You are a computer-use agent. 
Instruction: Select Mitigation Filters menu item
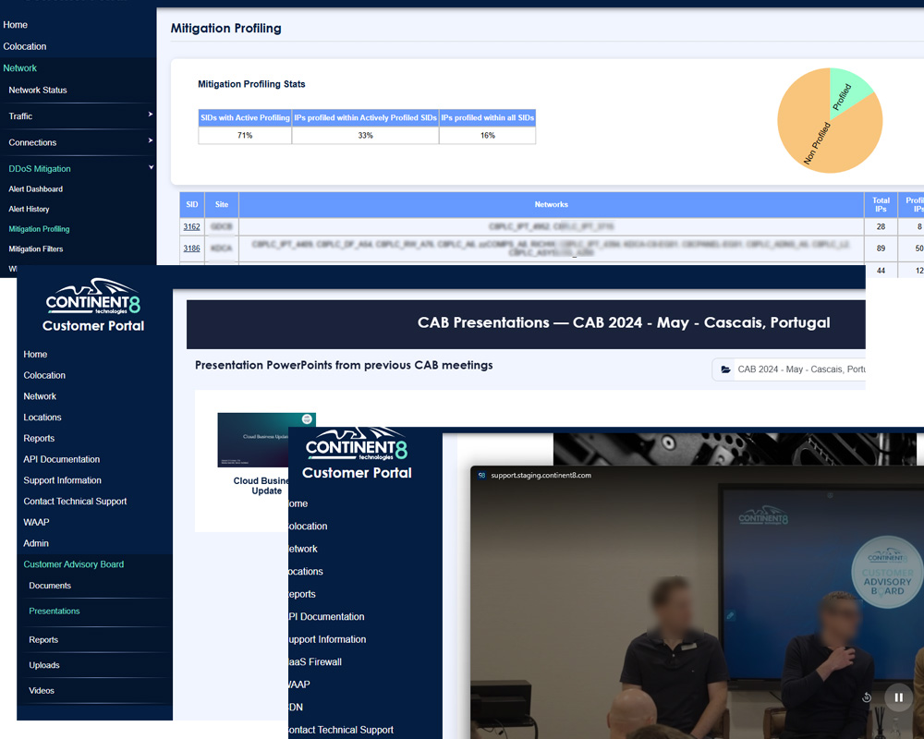(x=36, y=249)
